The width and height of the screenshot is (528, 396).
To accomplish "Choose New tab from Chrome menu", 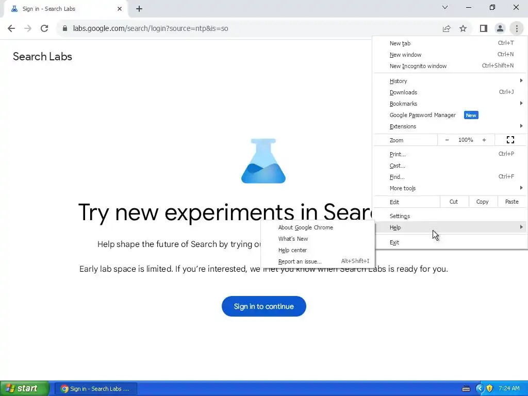I will point(450,43).
